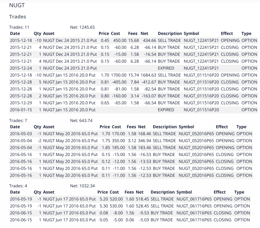Click the date cell 2015-12-29
This screenshot has width=260, height=228.
(21, 103)
